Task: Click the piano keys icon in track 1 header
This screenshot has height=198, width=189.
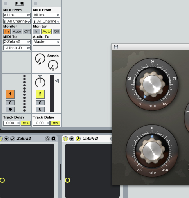Action: pyautogui.click(x=20, y=4)
